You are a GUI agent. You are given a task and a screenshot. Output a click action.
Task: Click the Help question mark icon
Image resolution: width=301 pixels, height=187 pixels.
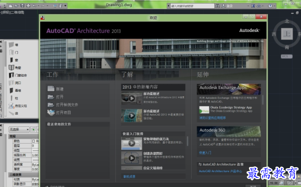pos(270,6)
